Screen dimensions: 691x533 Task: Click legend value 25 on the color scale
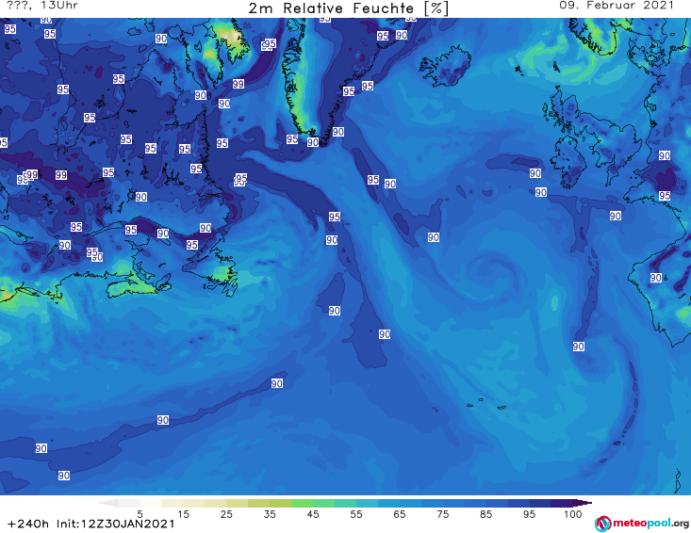click(x=226, y=514)
